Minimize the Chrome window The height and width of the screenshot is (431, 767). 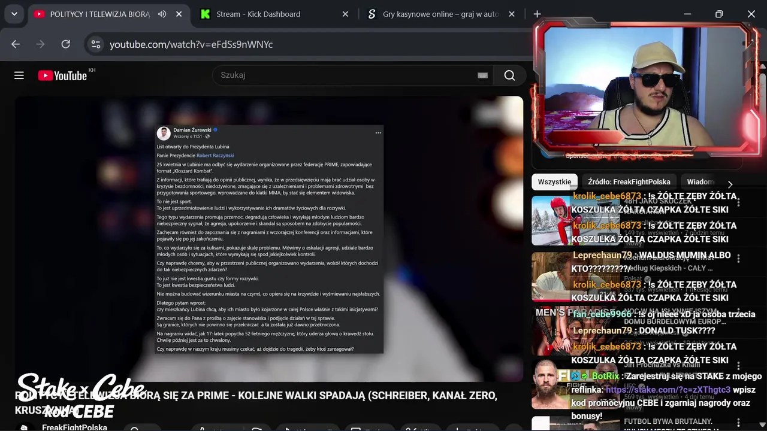point(687,14)
